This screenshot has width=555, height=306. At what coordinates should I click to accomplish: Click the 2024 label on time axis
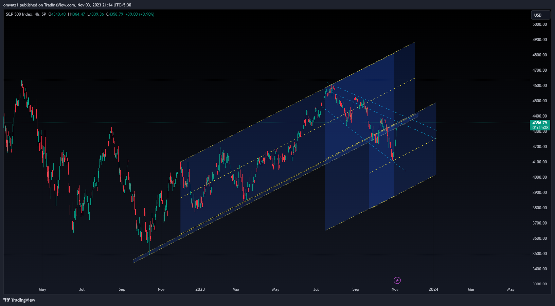[433, 289]
